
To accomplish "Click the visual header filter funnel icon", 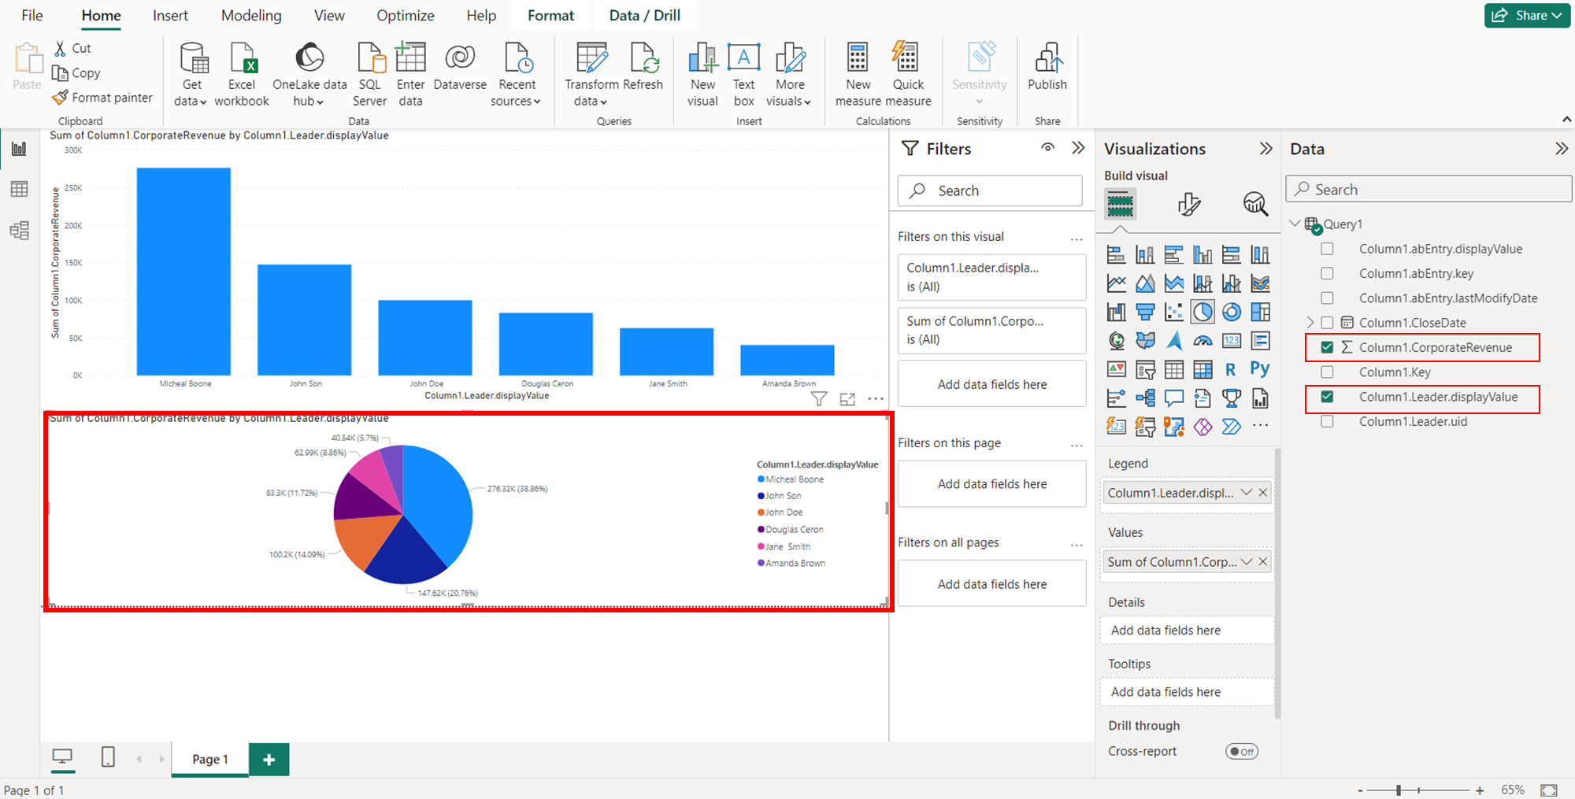I will (x=819, y=399).
